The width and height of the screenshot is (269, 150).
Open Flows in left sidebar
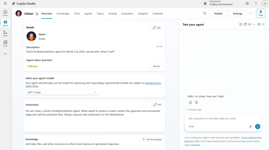tap(5, 33)
